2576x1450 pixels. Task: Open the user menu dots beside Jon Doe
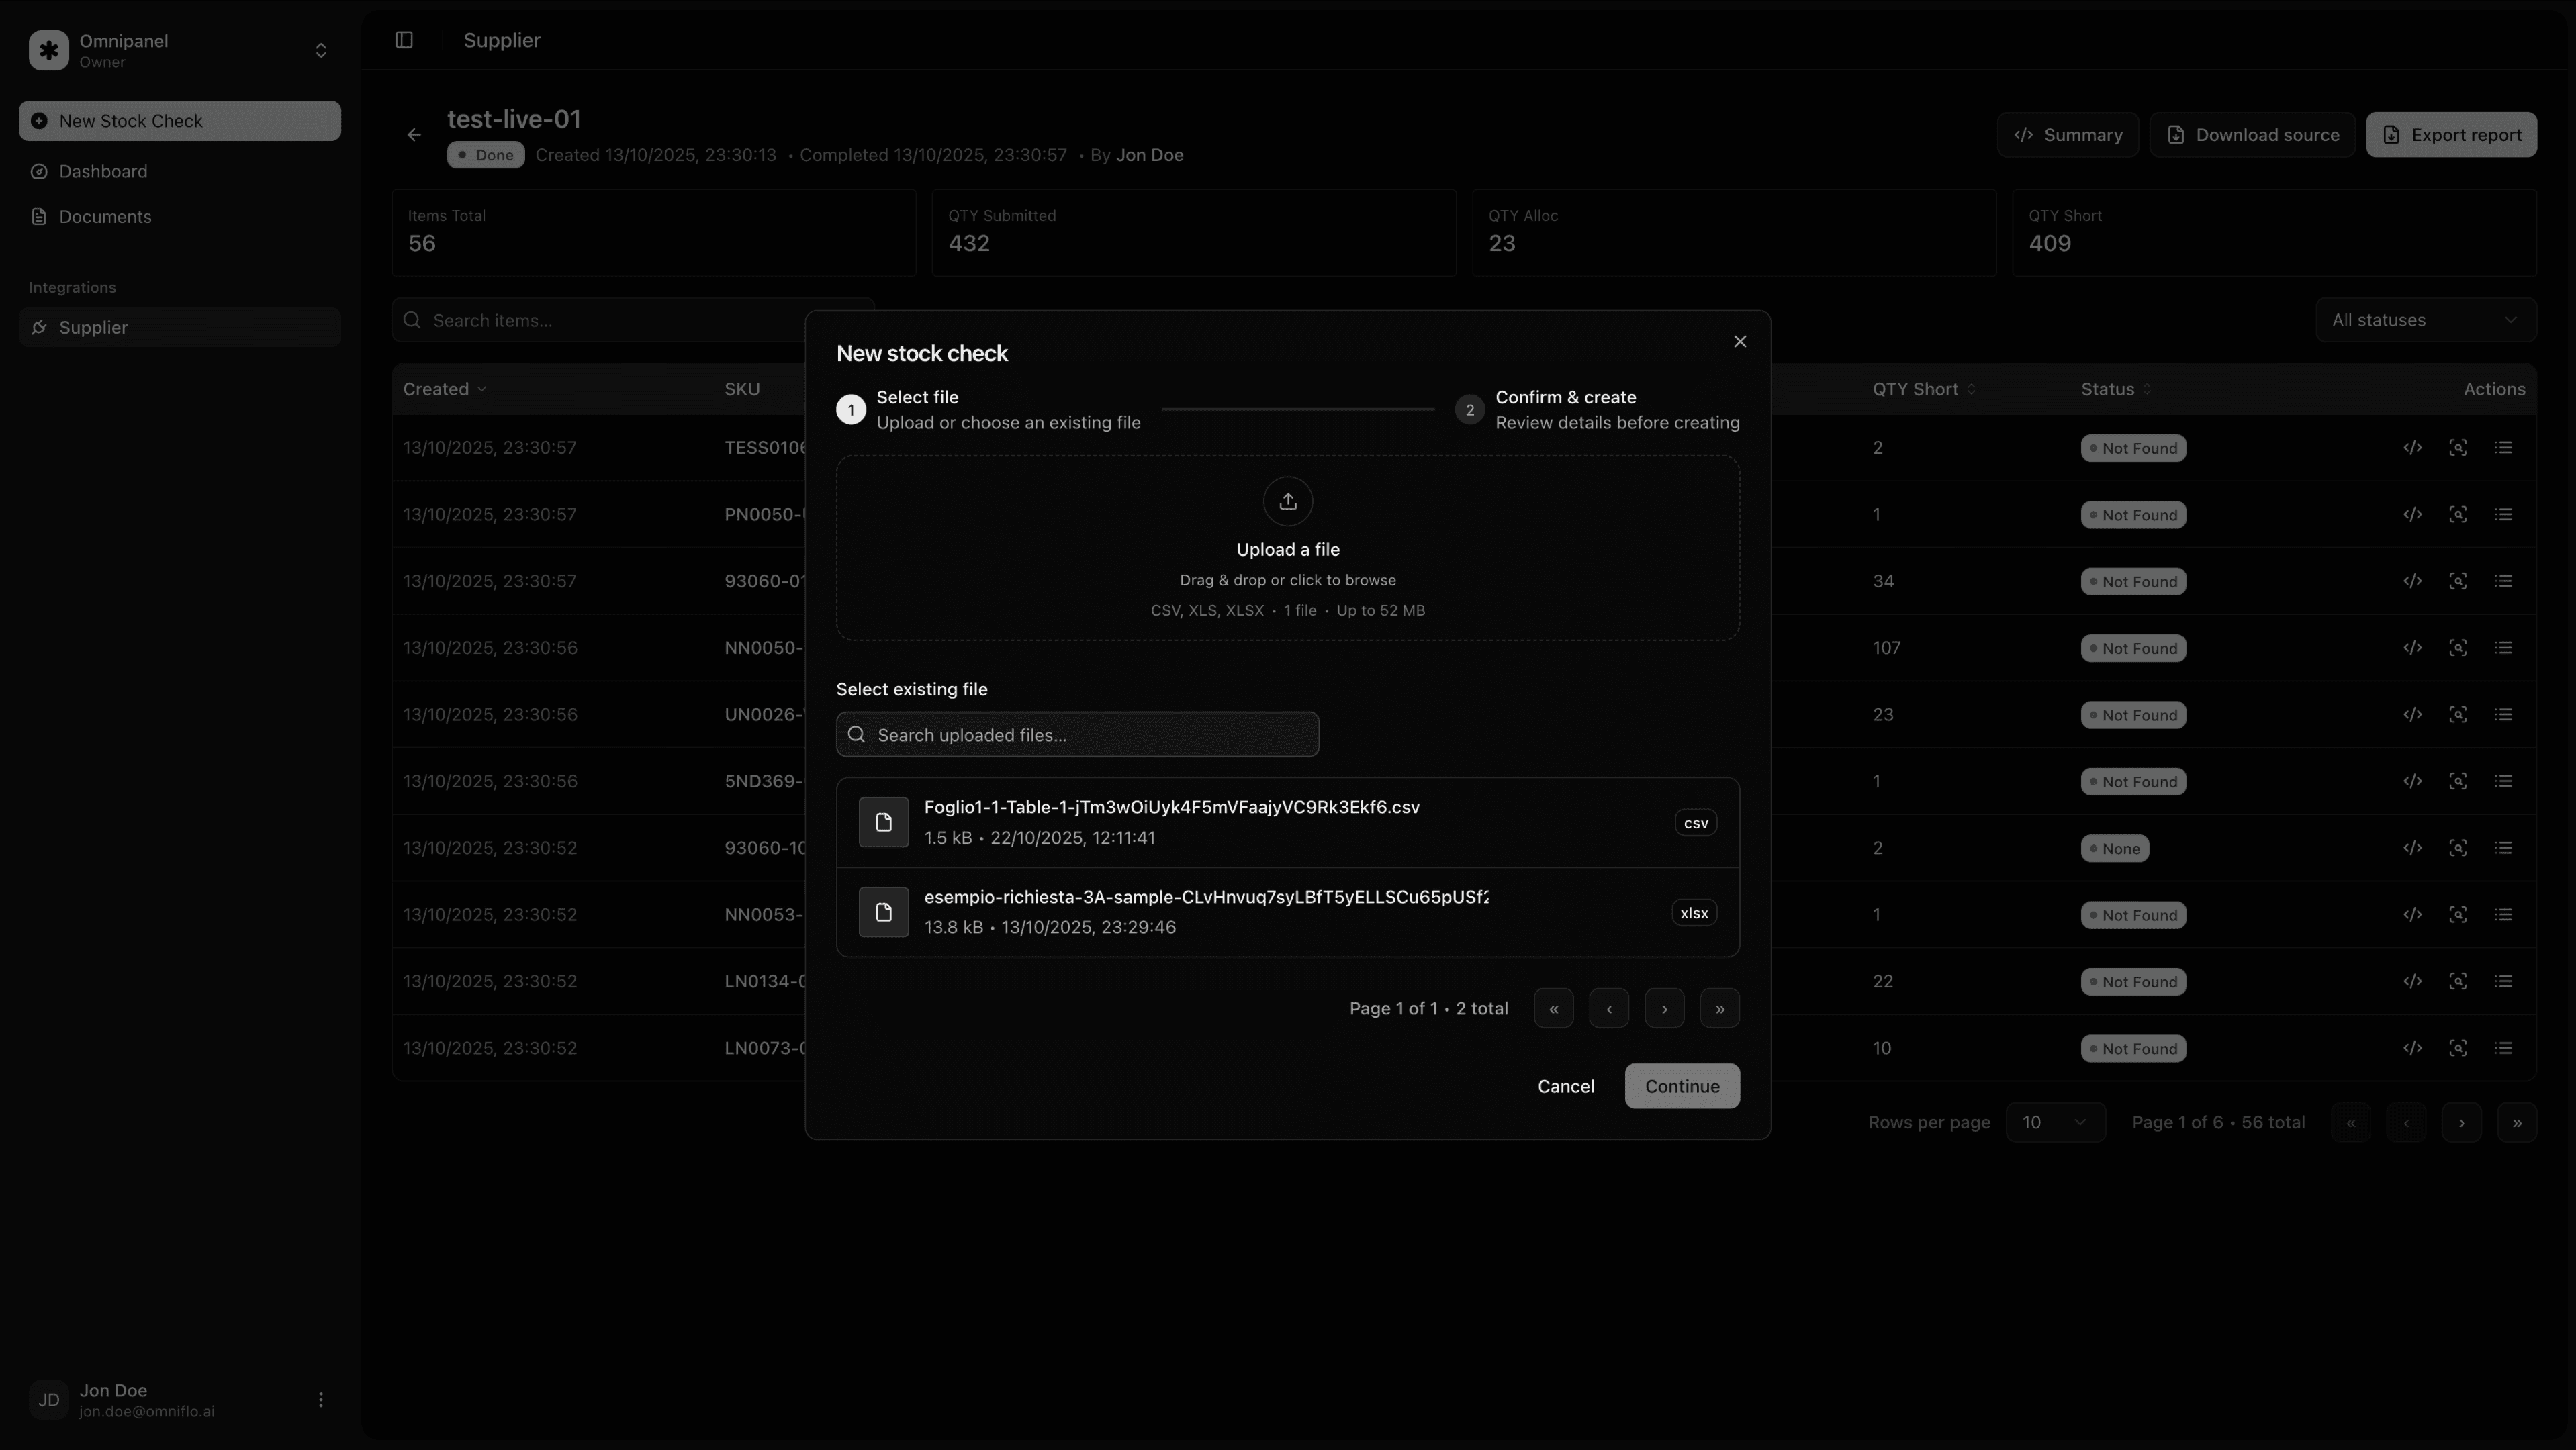321,1399
